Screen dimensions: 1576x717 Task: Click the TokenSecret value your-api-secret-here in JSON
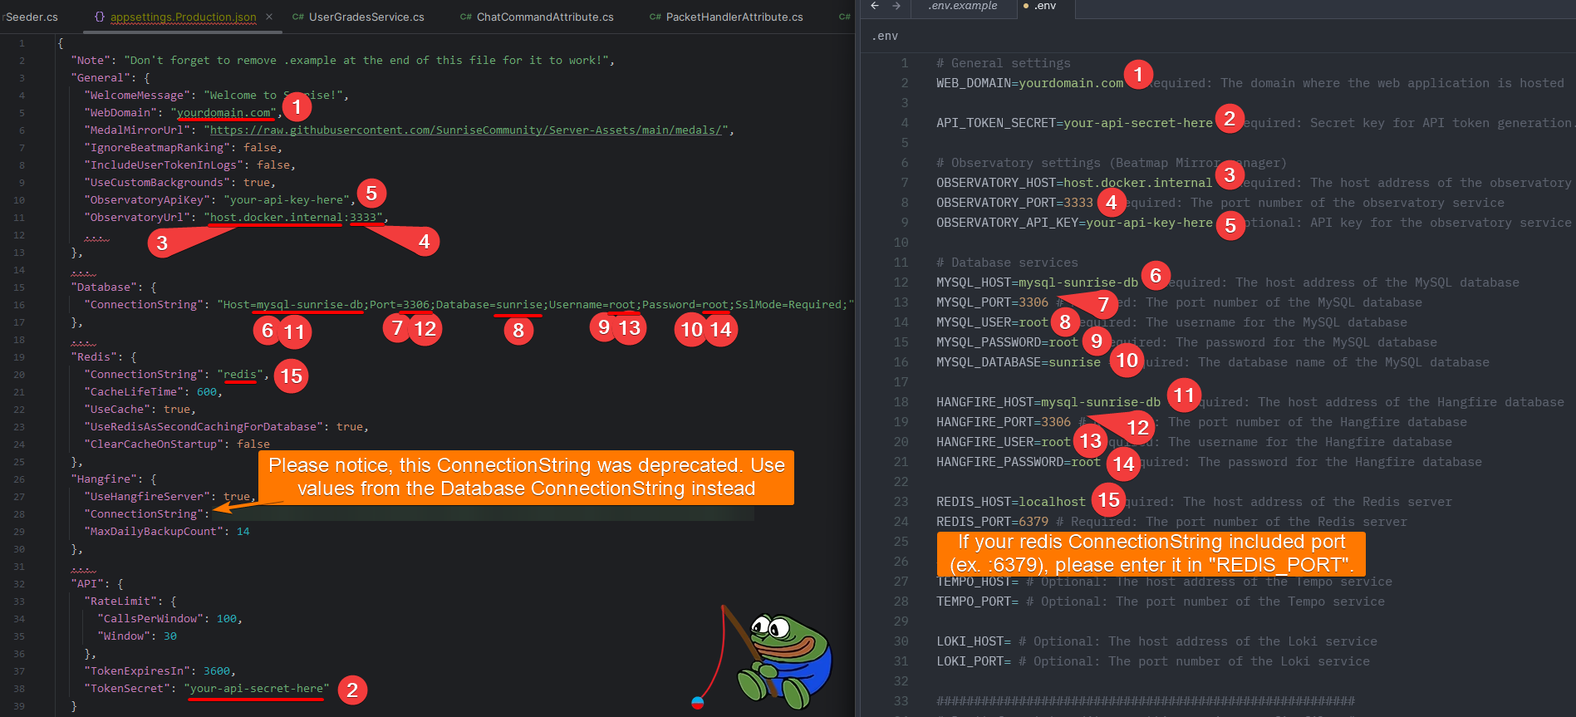tap(256, 689)
